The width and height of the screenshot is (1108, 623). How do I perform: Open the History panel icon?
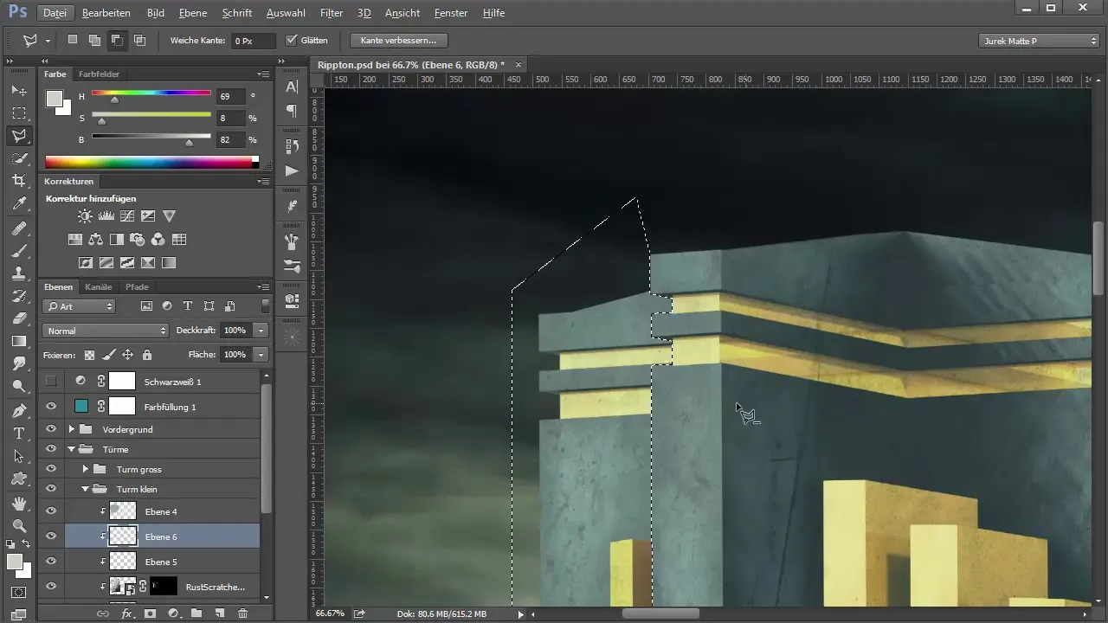[x=292, y=146]
